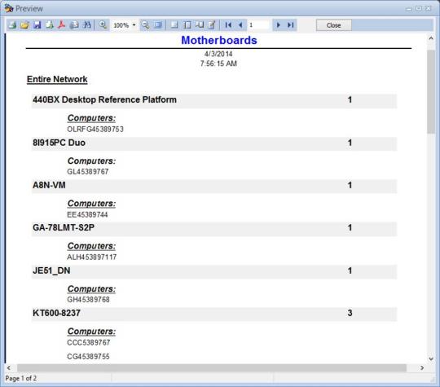The width and height of the screenshot is (440, 387).
Task: Click the Entire Network heading
Action: click(x=57, y=79)
